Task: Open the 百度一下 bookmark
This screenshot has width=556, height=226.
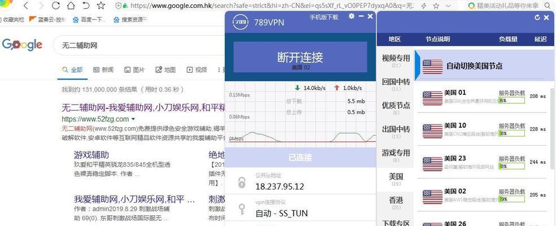Action: pos(89,20)
